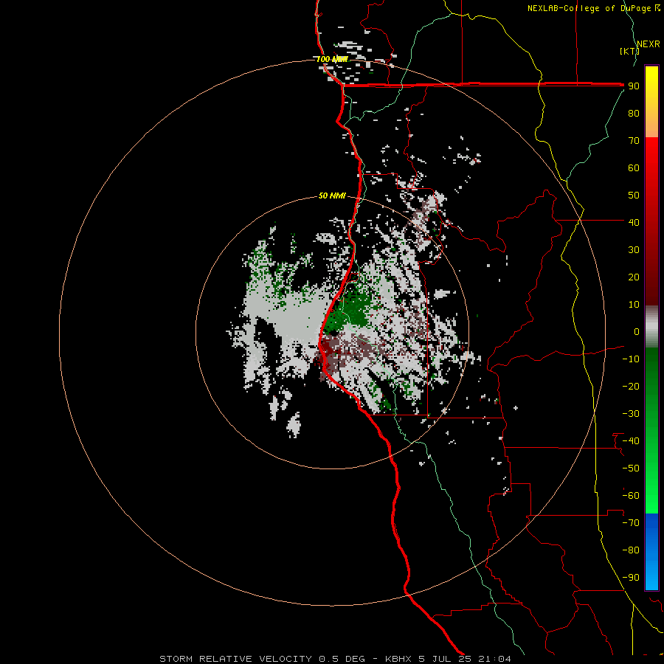Click the -50 value on the velocity scale

[x=631, y=468]
